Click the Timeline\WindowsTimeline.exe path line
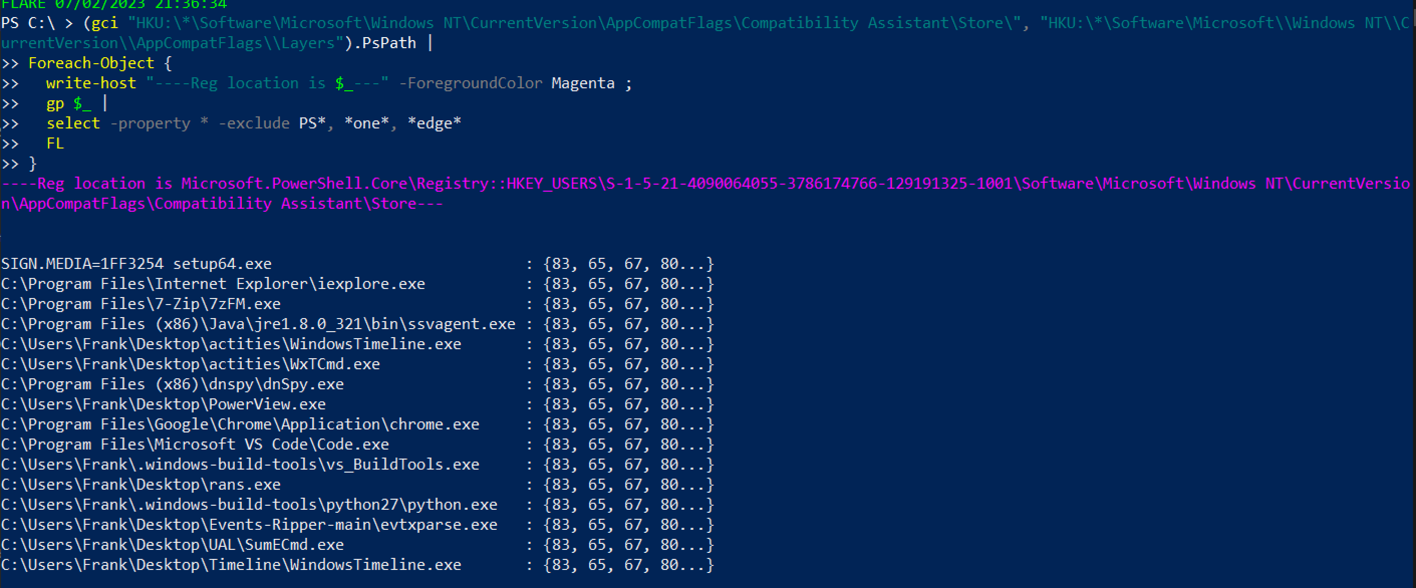 pyautogui.click(x=231, y=565)
